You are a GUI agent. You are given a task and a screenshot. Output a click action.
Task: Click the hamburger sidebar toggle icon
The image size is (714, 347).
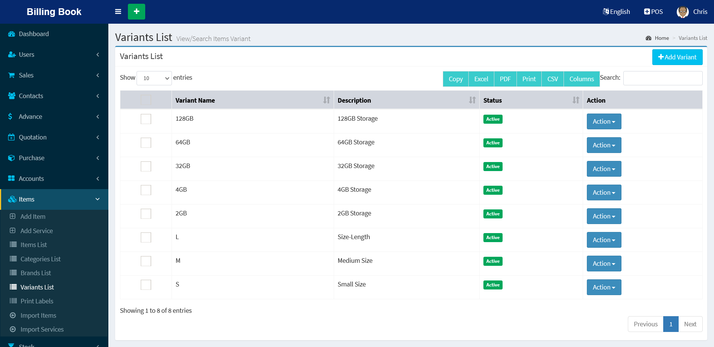[118, 12]
